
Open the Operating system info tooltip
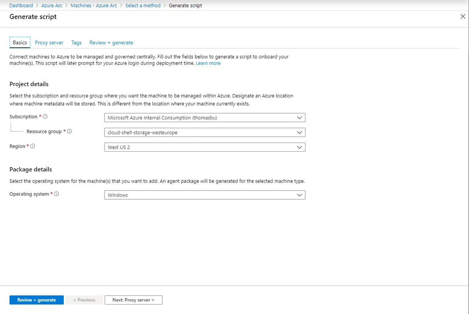tap(56, 194)
